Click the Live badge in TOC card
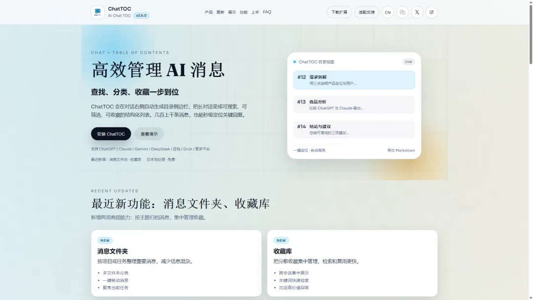The height and width of the screenshot is (300, 533). click(x=408, y=62)
